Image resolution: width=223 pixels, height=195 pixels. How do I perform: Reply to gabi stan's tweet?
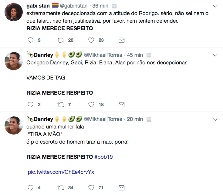coord(31,40)
